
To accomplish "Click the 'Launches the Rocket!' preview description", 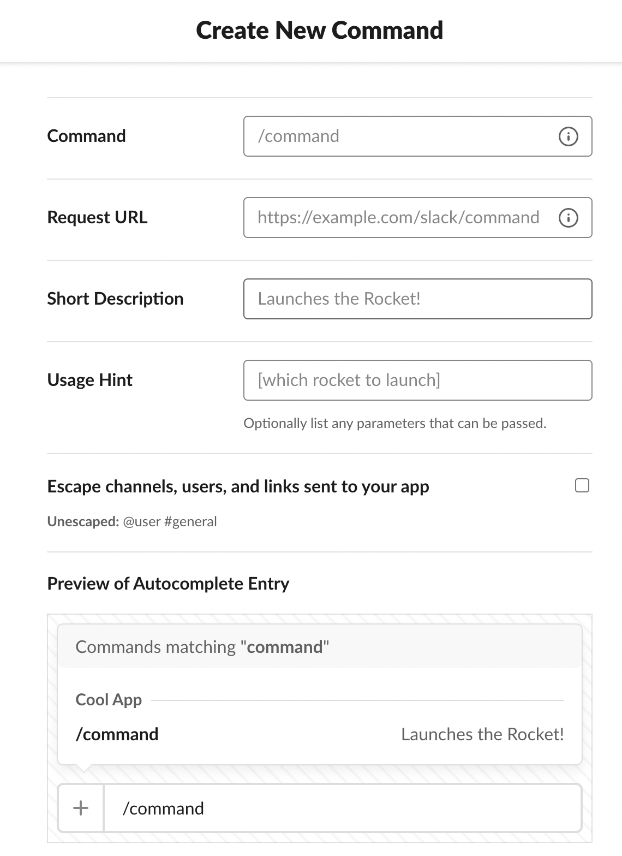I will coord(482,734).
